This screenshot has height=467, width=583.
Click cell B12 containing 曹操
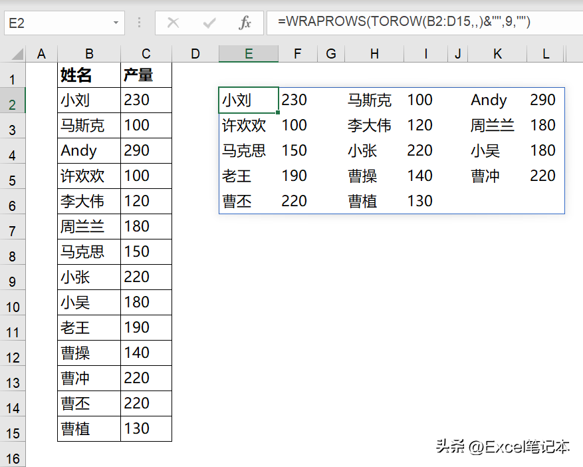pyautogui.click(x=89, y=353)
